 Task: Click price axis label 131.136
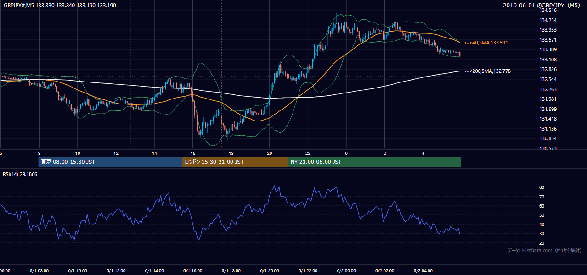click(x=548, y=129)
